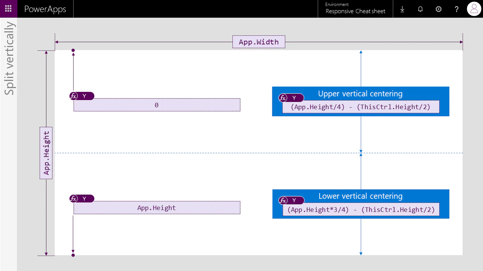
Task: Click the fx icon above the 0 formula
Action: pyautogui.click(x=74, y=96)
